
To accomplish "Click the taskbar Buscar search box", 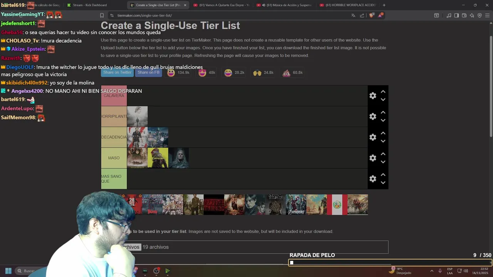I will [30, 271].
